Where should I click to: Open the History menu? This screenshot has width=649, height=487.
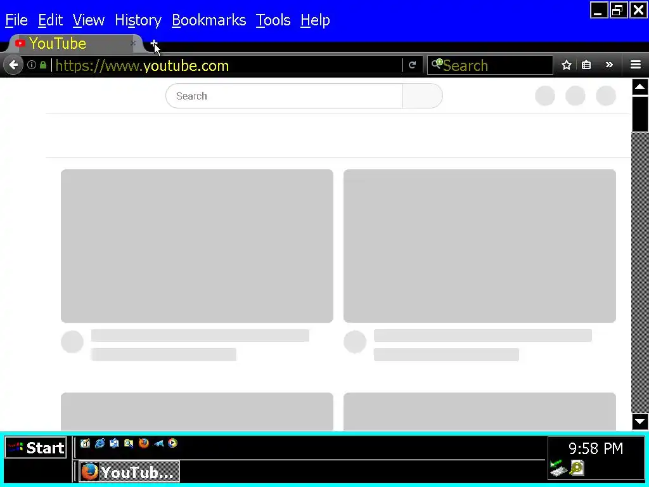(138, 20)
